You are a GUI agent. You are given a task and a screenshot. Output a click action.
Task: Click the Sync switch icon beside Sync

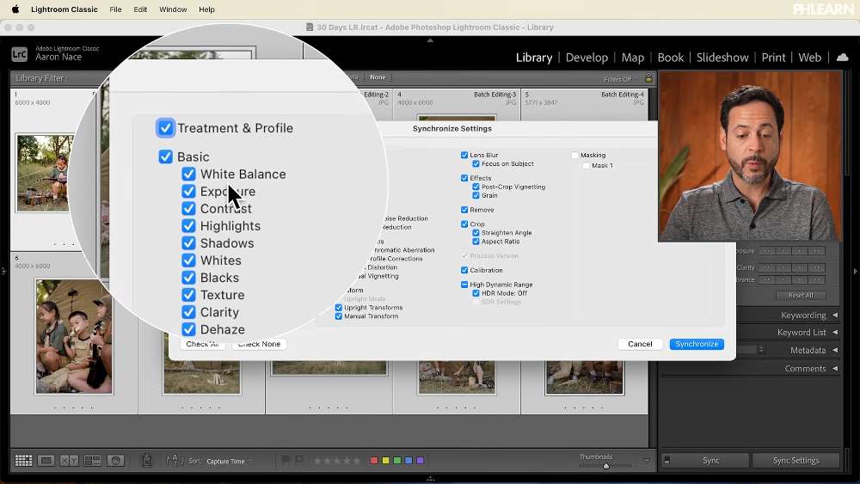[667, 461]
